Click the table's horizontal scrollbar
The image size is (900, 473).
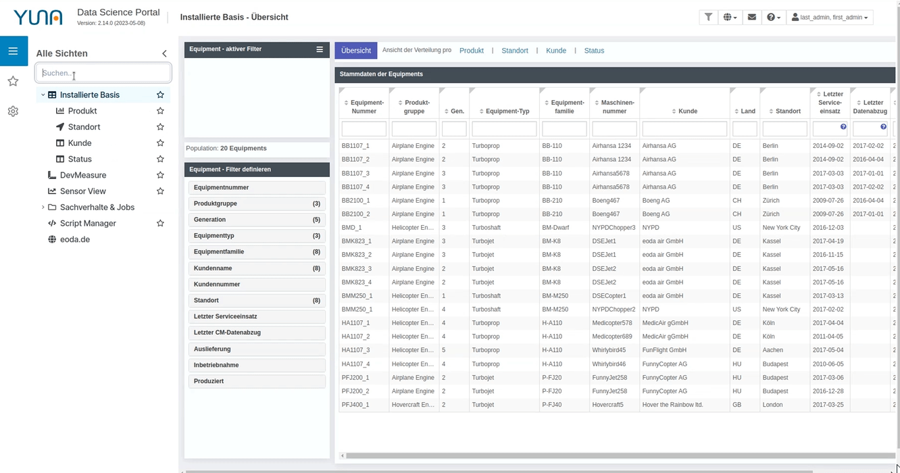pyautogui.click(x=620, y=456)
